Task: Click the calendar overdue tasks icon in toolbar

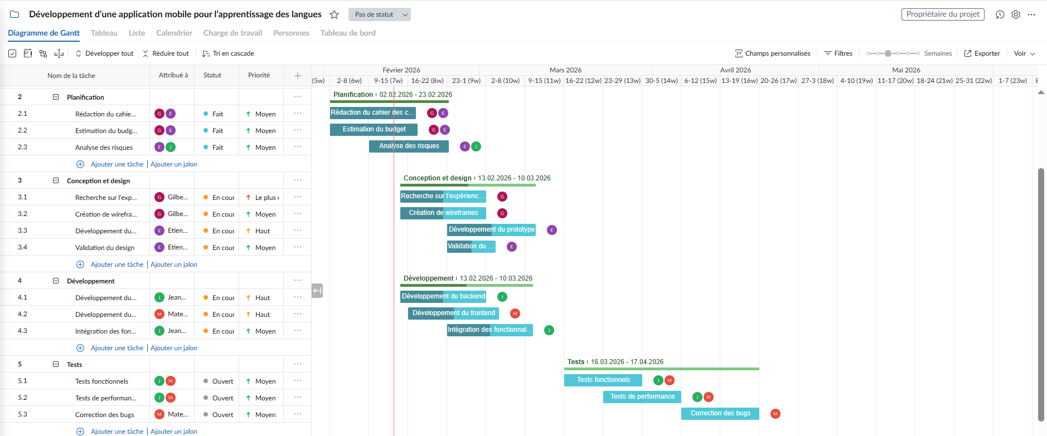Action: (28, 53)
